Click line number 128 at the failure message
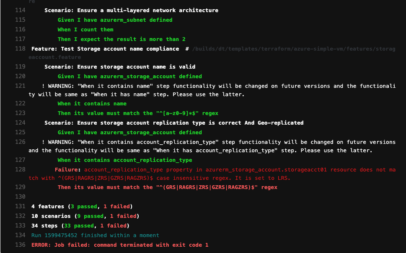Image resolution: width=406 pixels, height=253 pixels. click(20, 169)
